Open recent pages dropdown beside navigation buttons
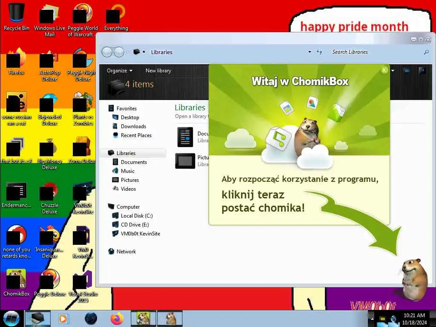 (x=127, y=52)
